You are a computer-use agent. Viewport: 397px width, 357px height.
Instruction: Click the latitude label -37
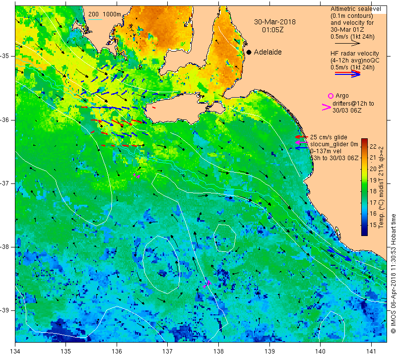pos(5,183)
